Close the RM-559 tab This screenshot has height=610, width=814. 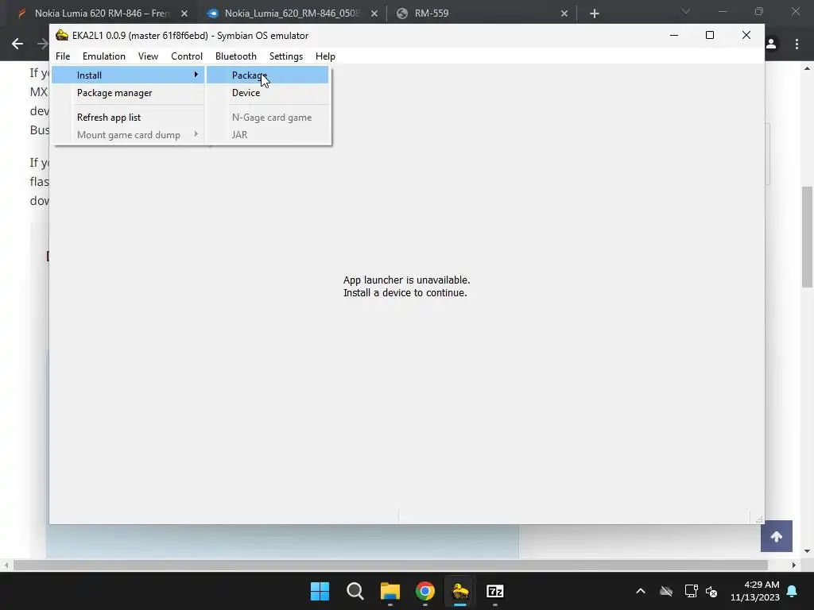click(564, 14)
